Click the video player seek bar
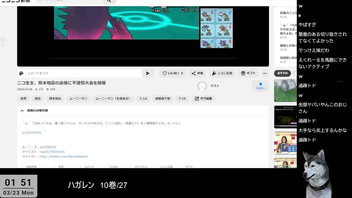This screenshot has width=352, height=198. tap(143, 58)
